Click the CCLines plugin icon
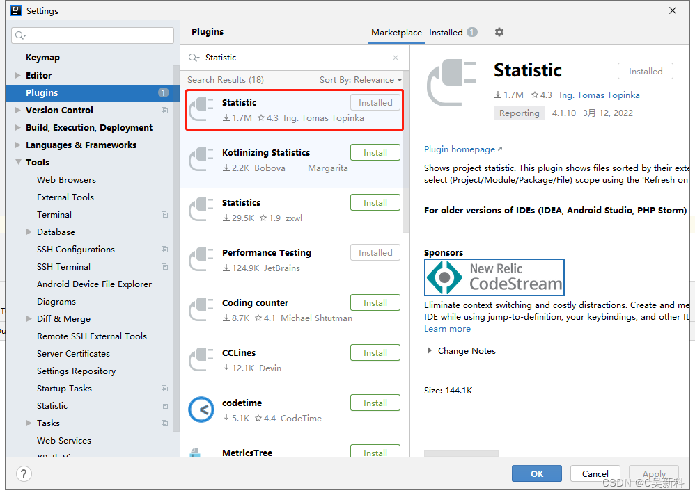 pyautogui.click(x=201, y=359)
